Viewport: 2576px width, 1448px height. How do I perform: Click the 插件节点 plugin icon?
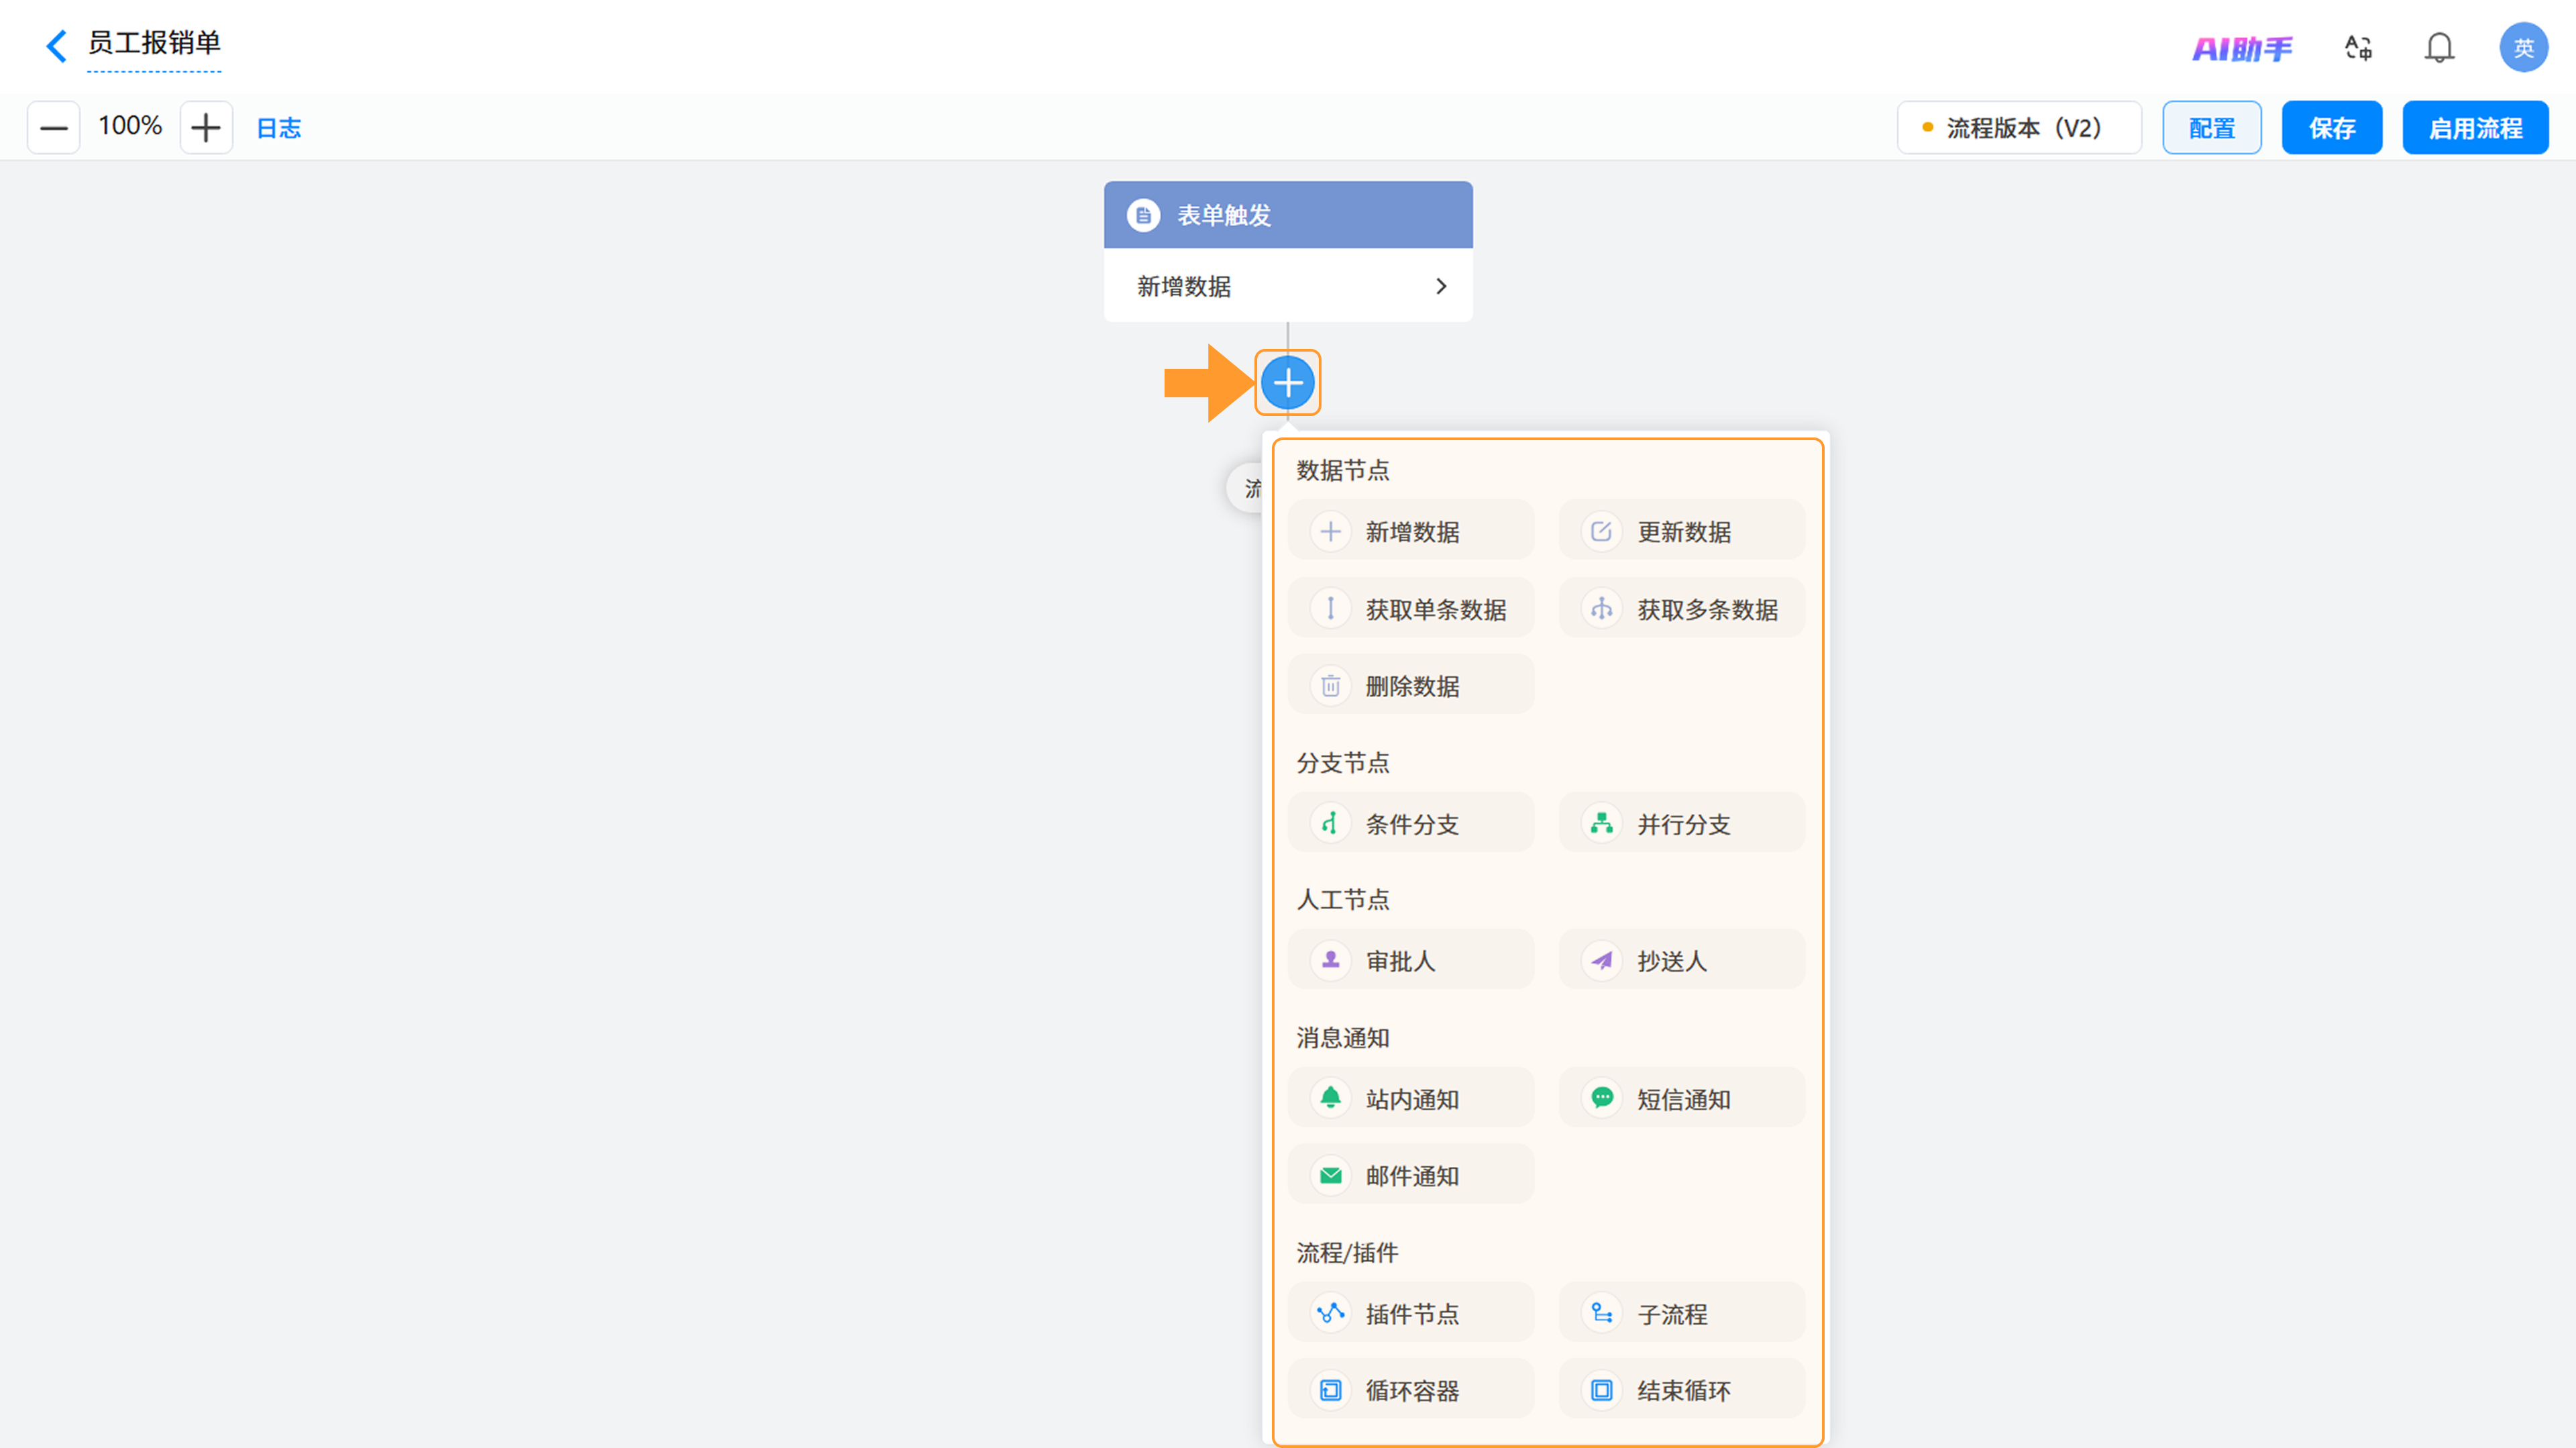(x=1330, y=1313)
